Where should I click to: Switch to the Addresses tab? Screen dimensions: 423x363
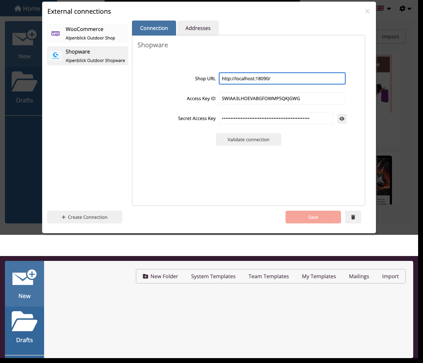point(198,28)
